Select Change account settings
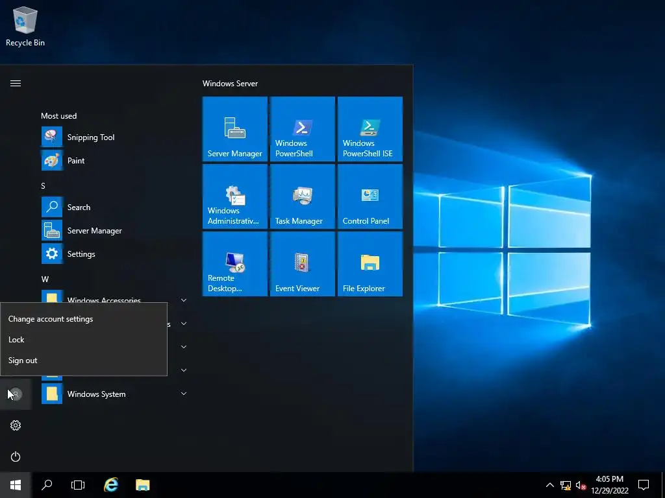Image resolution: width=665 pixels, height=498 pixels. [84, 319]
